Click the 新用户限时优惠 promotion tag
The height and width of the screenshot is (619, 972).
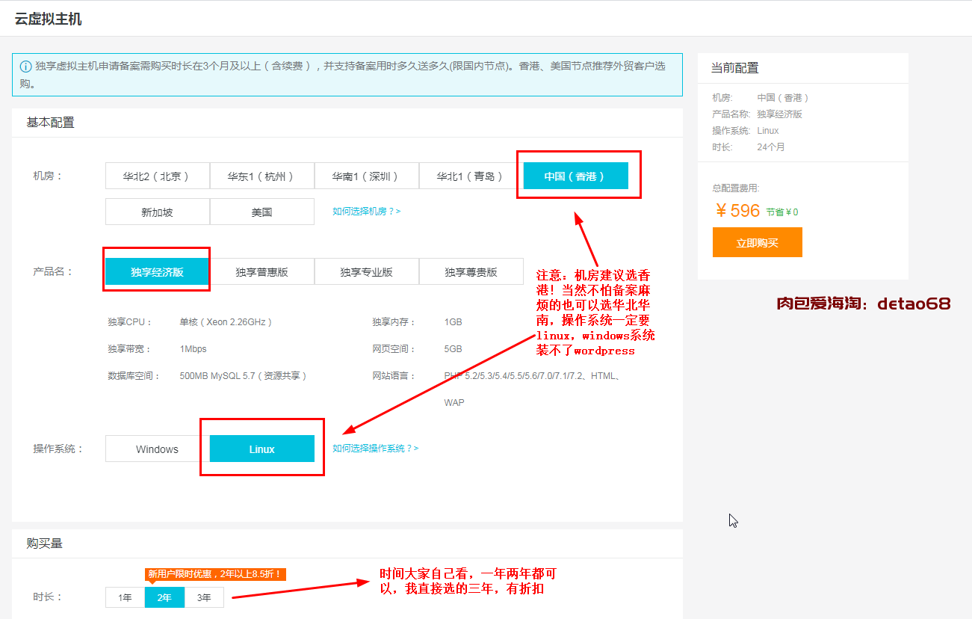coord(215,574)
